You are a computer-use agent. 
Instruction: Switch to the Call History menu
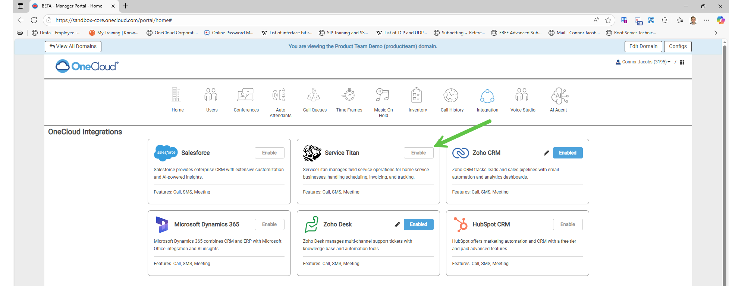pyautogui.click(x=452, y=96)
